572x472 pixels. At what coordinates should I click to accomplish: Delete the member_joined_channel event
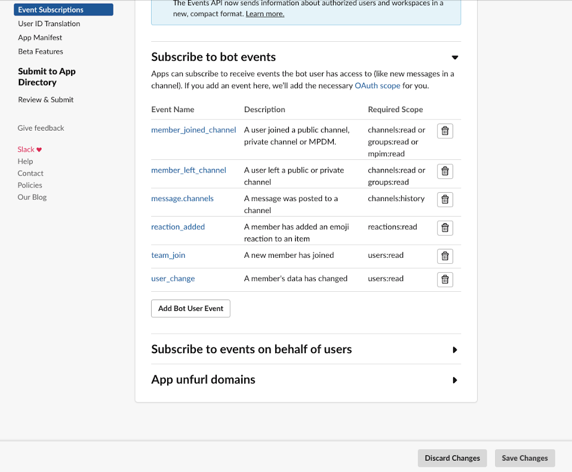pyautogui.click(x=445, y=131)
